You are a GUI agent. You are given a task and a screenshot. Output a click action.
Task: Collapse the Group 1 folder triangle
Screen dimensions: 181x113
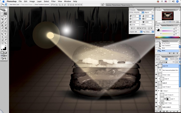pos(159,91)
